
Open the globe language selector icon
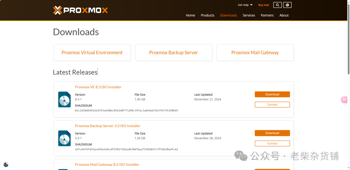pyautogui.click(x=287, y=5)
